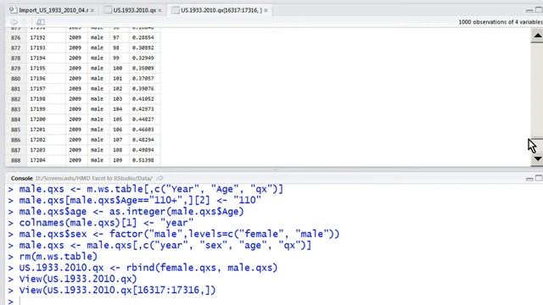Viewport: 543px width, 305px height.
Task: Click row index 884
Action: [x=15, y=119]
